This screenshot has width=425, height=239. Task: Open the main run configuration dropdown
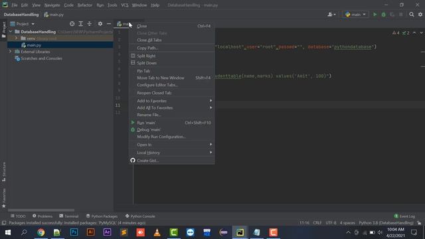[355, 15]
